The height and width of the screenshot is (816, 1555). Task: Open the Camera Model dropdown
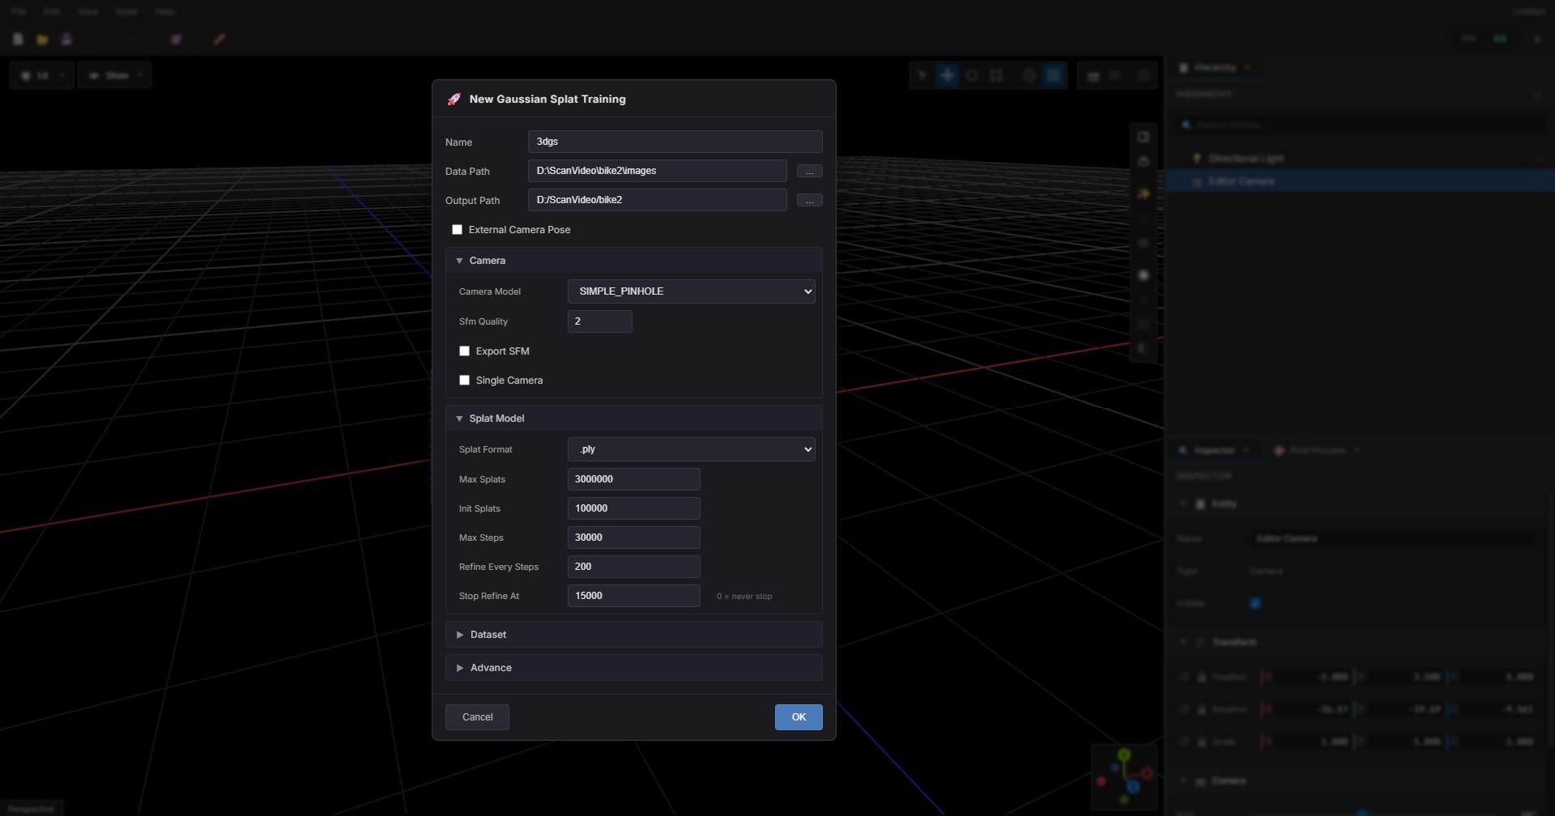click(691, 291)
